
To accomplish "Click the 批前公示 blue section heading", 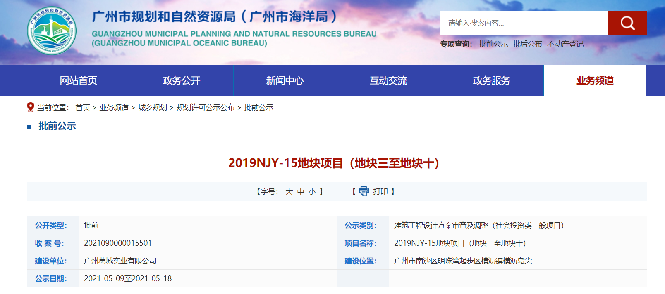I will pos(57,126).
